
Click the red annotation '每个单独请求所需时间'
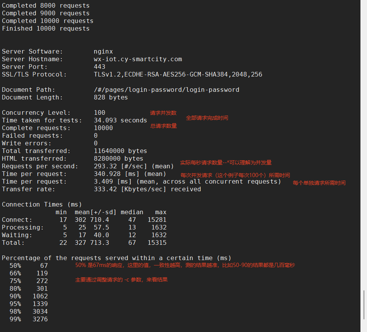[x=319, y=183]
